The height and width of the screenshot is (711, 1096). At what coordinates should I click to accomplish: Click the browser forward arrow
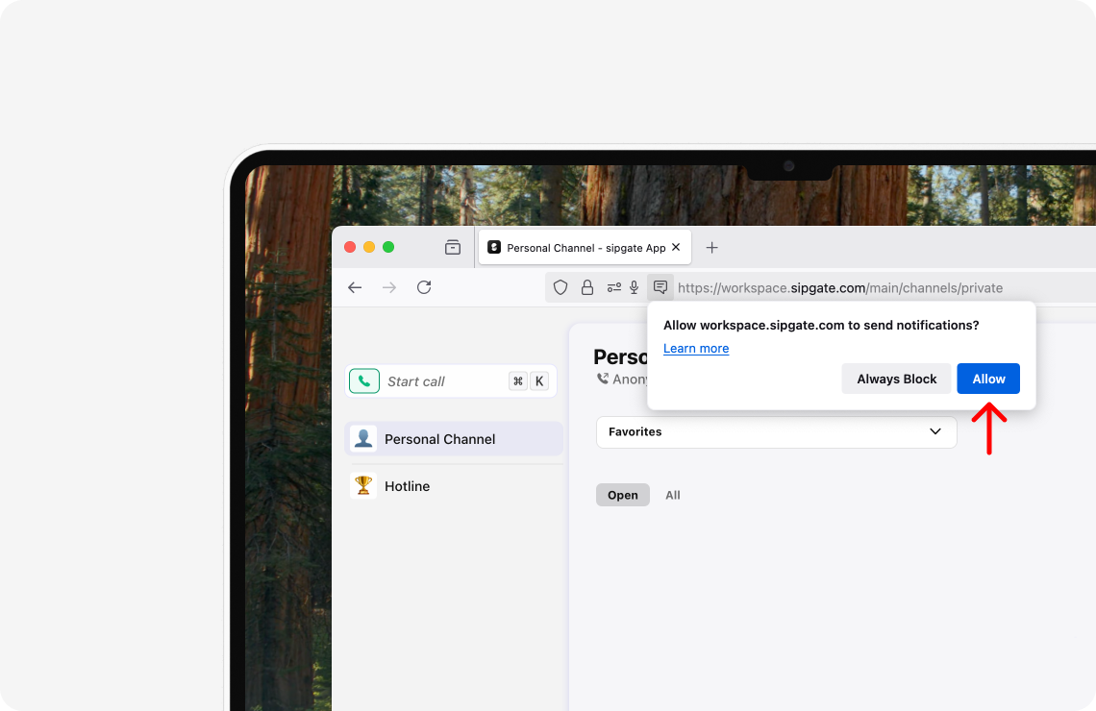coord(389,287)
